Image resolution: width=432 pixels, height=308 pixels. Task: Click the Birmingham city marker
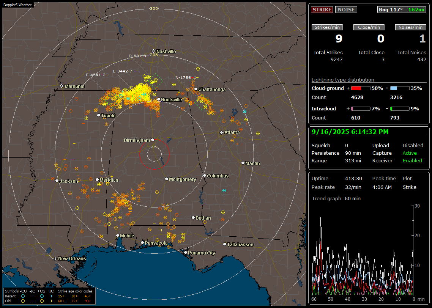tap(153, 140)
